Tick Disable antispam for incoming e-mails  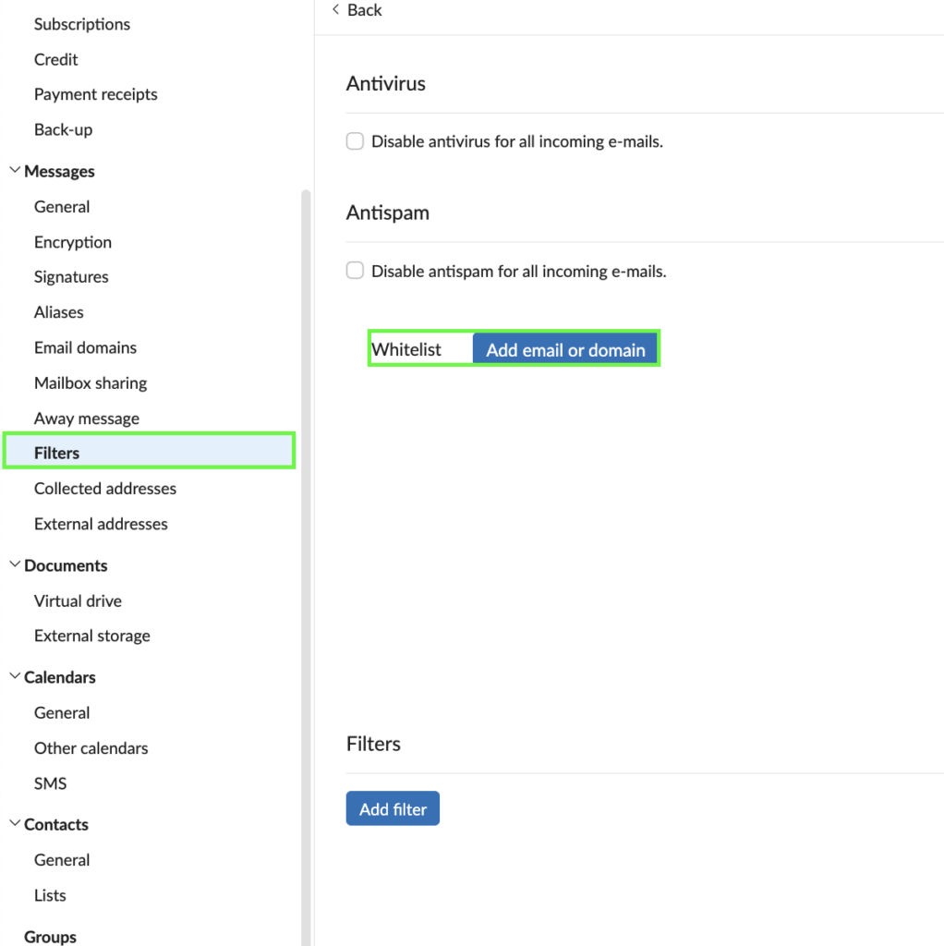[355, 271]
